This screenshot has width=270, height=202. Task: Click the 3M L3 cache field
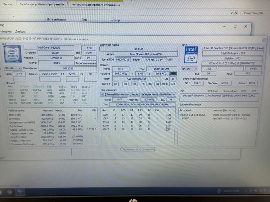click(x=90, y=77)
